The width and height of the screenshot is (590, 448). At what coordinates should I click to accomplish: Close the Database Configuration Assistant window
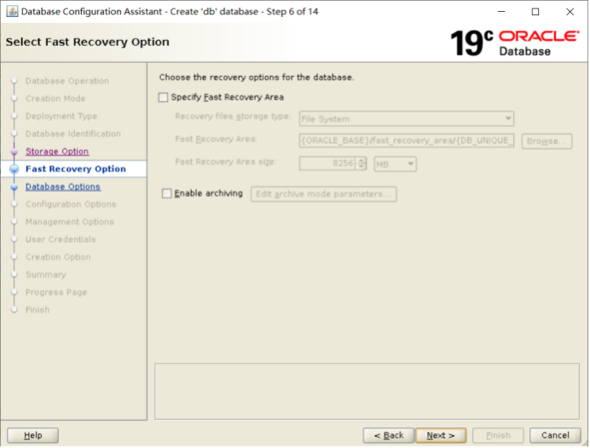[570, 12]
